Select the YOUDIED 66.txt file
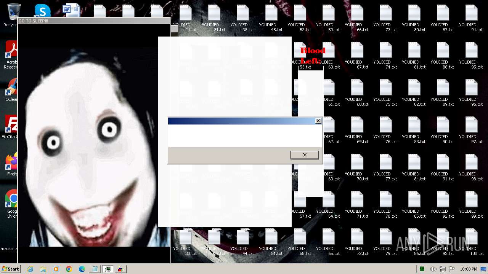The image size is (488, 274). (357, 18)
